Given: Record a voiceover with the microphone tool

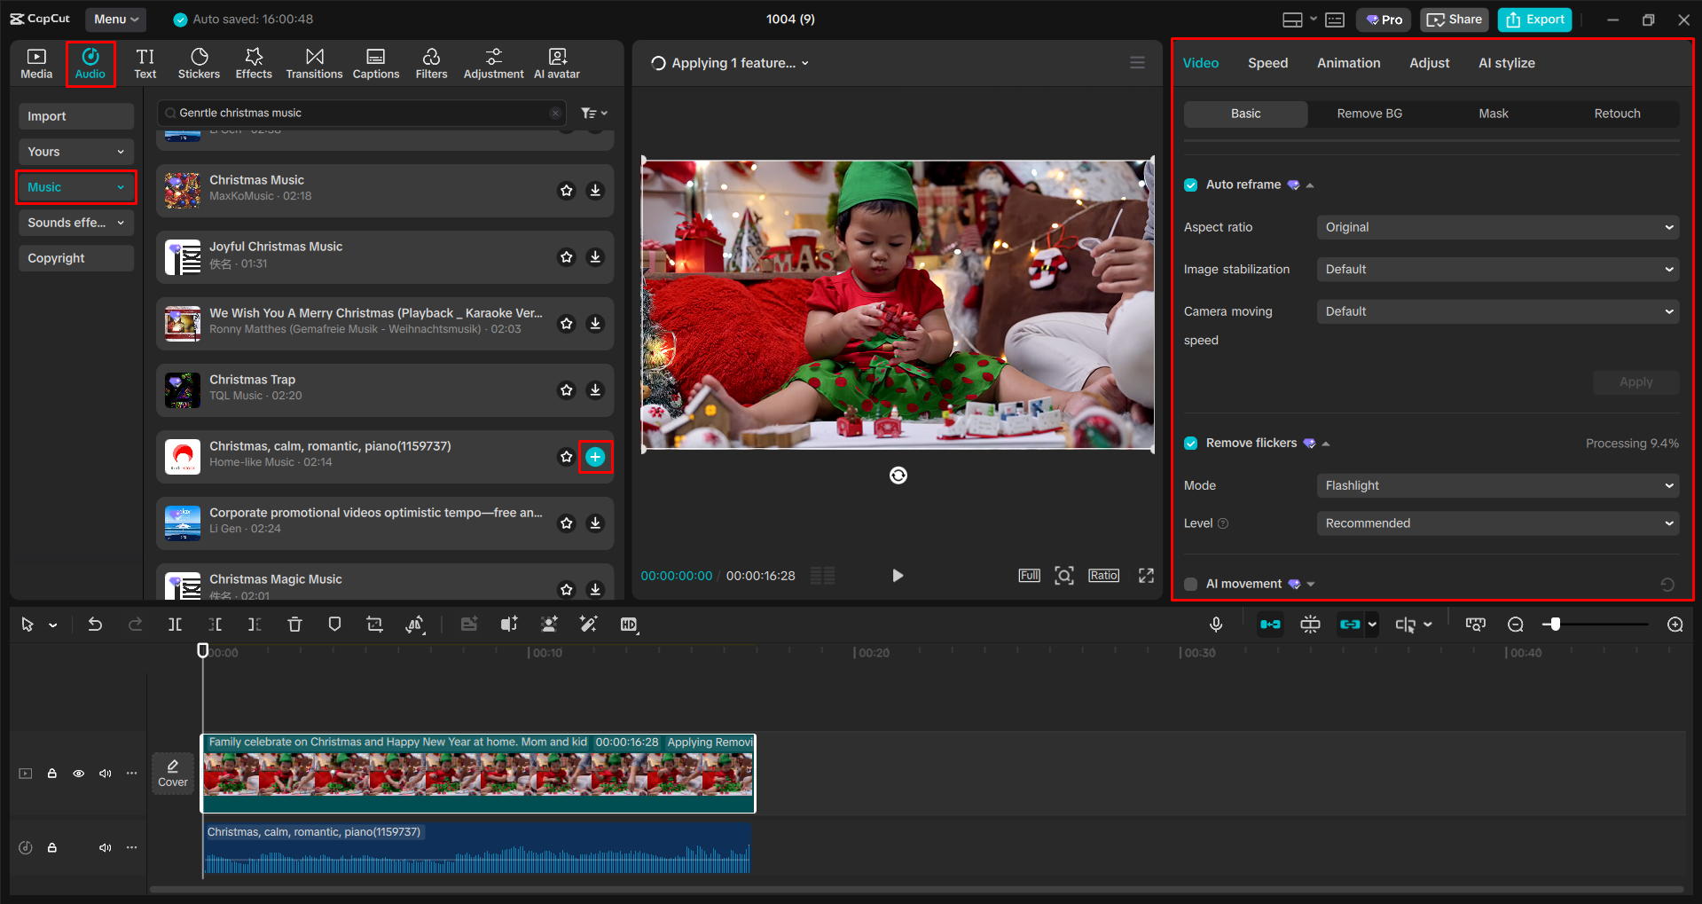Looking at the screenshot, I should pos(1215,624).
